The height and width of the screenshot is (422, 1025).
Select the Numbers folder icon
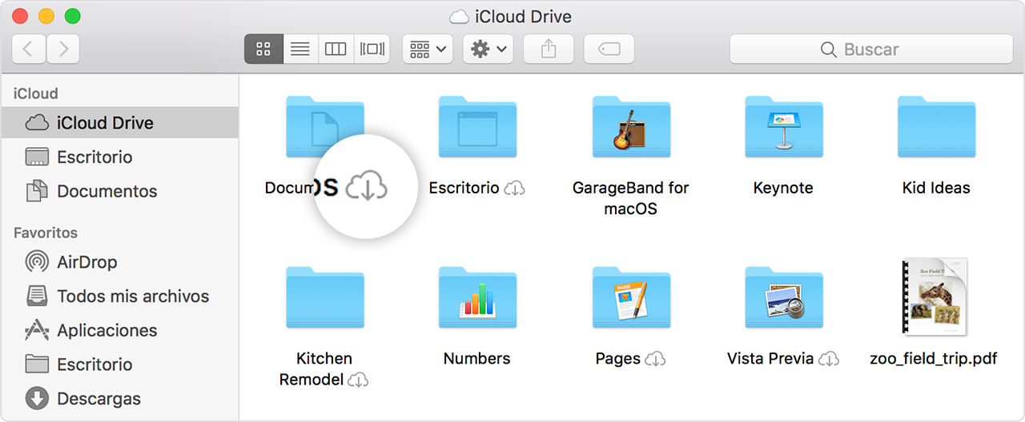point(477,297)
